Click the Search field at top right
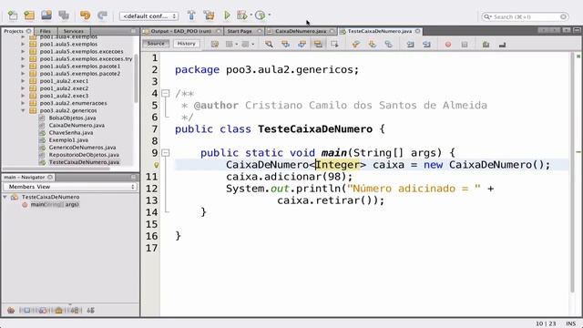 [x=525, y=16]
